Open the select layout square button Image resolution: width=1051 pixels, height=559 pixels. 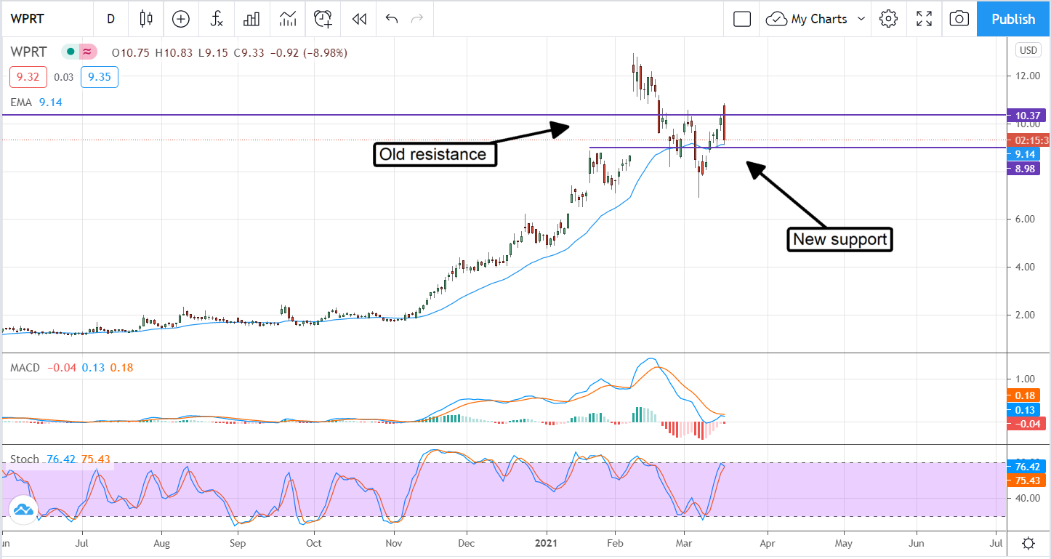(742, 19)
